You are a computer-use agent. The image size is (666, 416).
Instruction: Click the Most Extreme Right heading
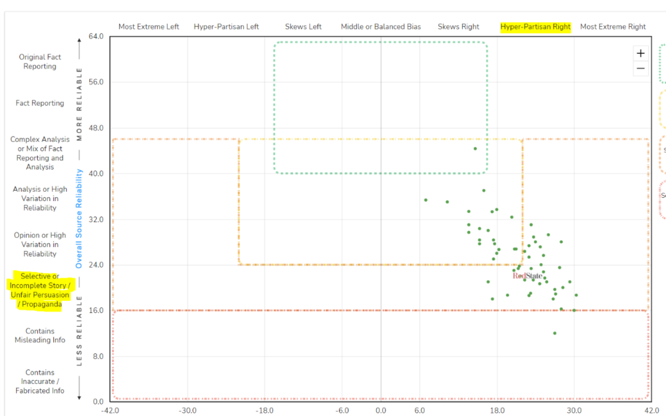(613, 27)
